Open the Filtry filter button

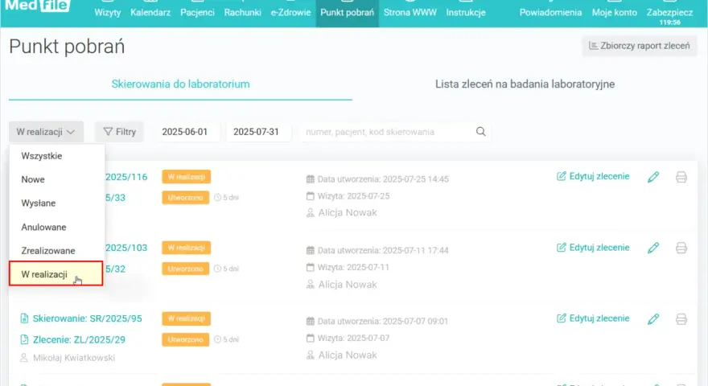pos(119,132)
